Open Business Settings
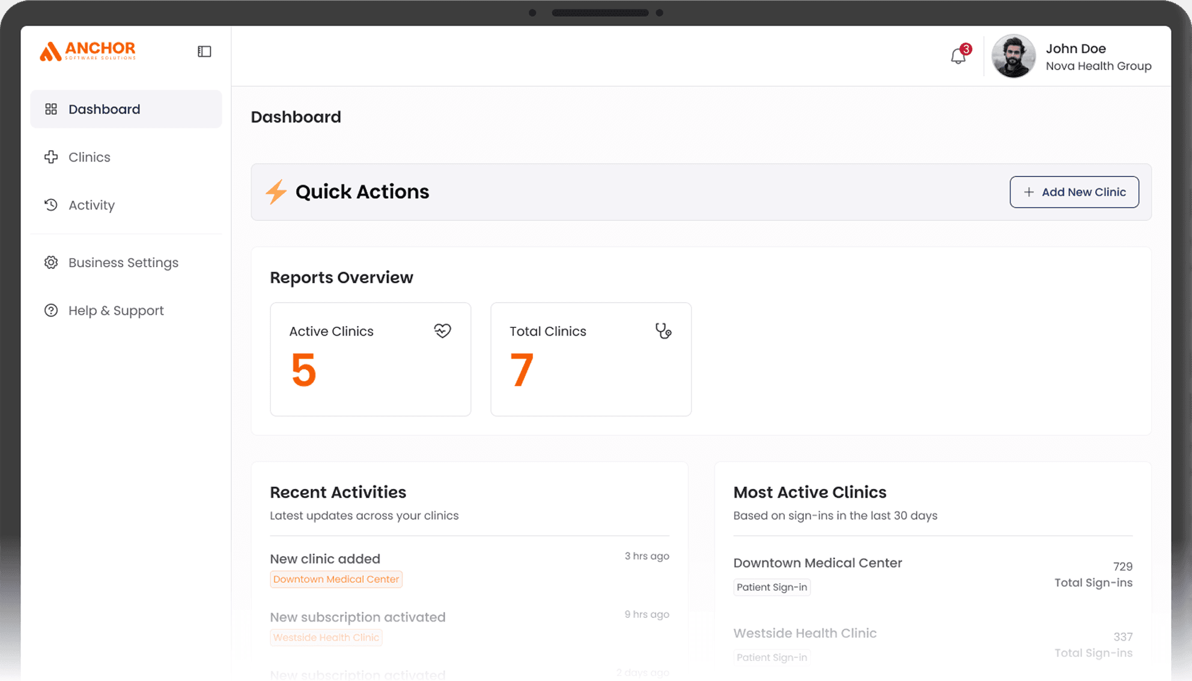Image resolution: width=1192 pixels, height=681 pixels. (x=126, y=262)
